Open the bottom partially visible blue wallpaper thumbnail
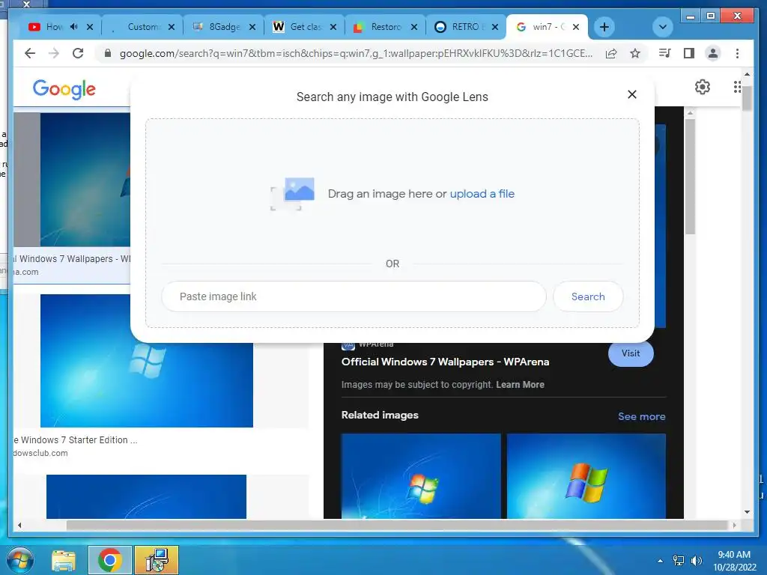The image size is (767, 575). click(146, 496)
